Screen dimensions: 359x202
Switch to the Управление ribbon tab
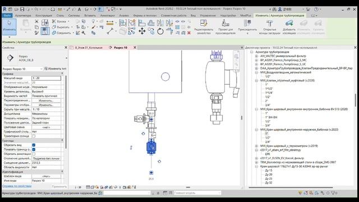click(x=208, y=16)
